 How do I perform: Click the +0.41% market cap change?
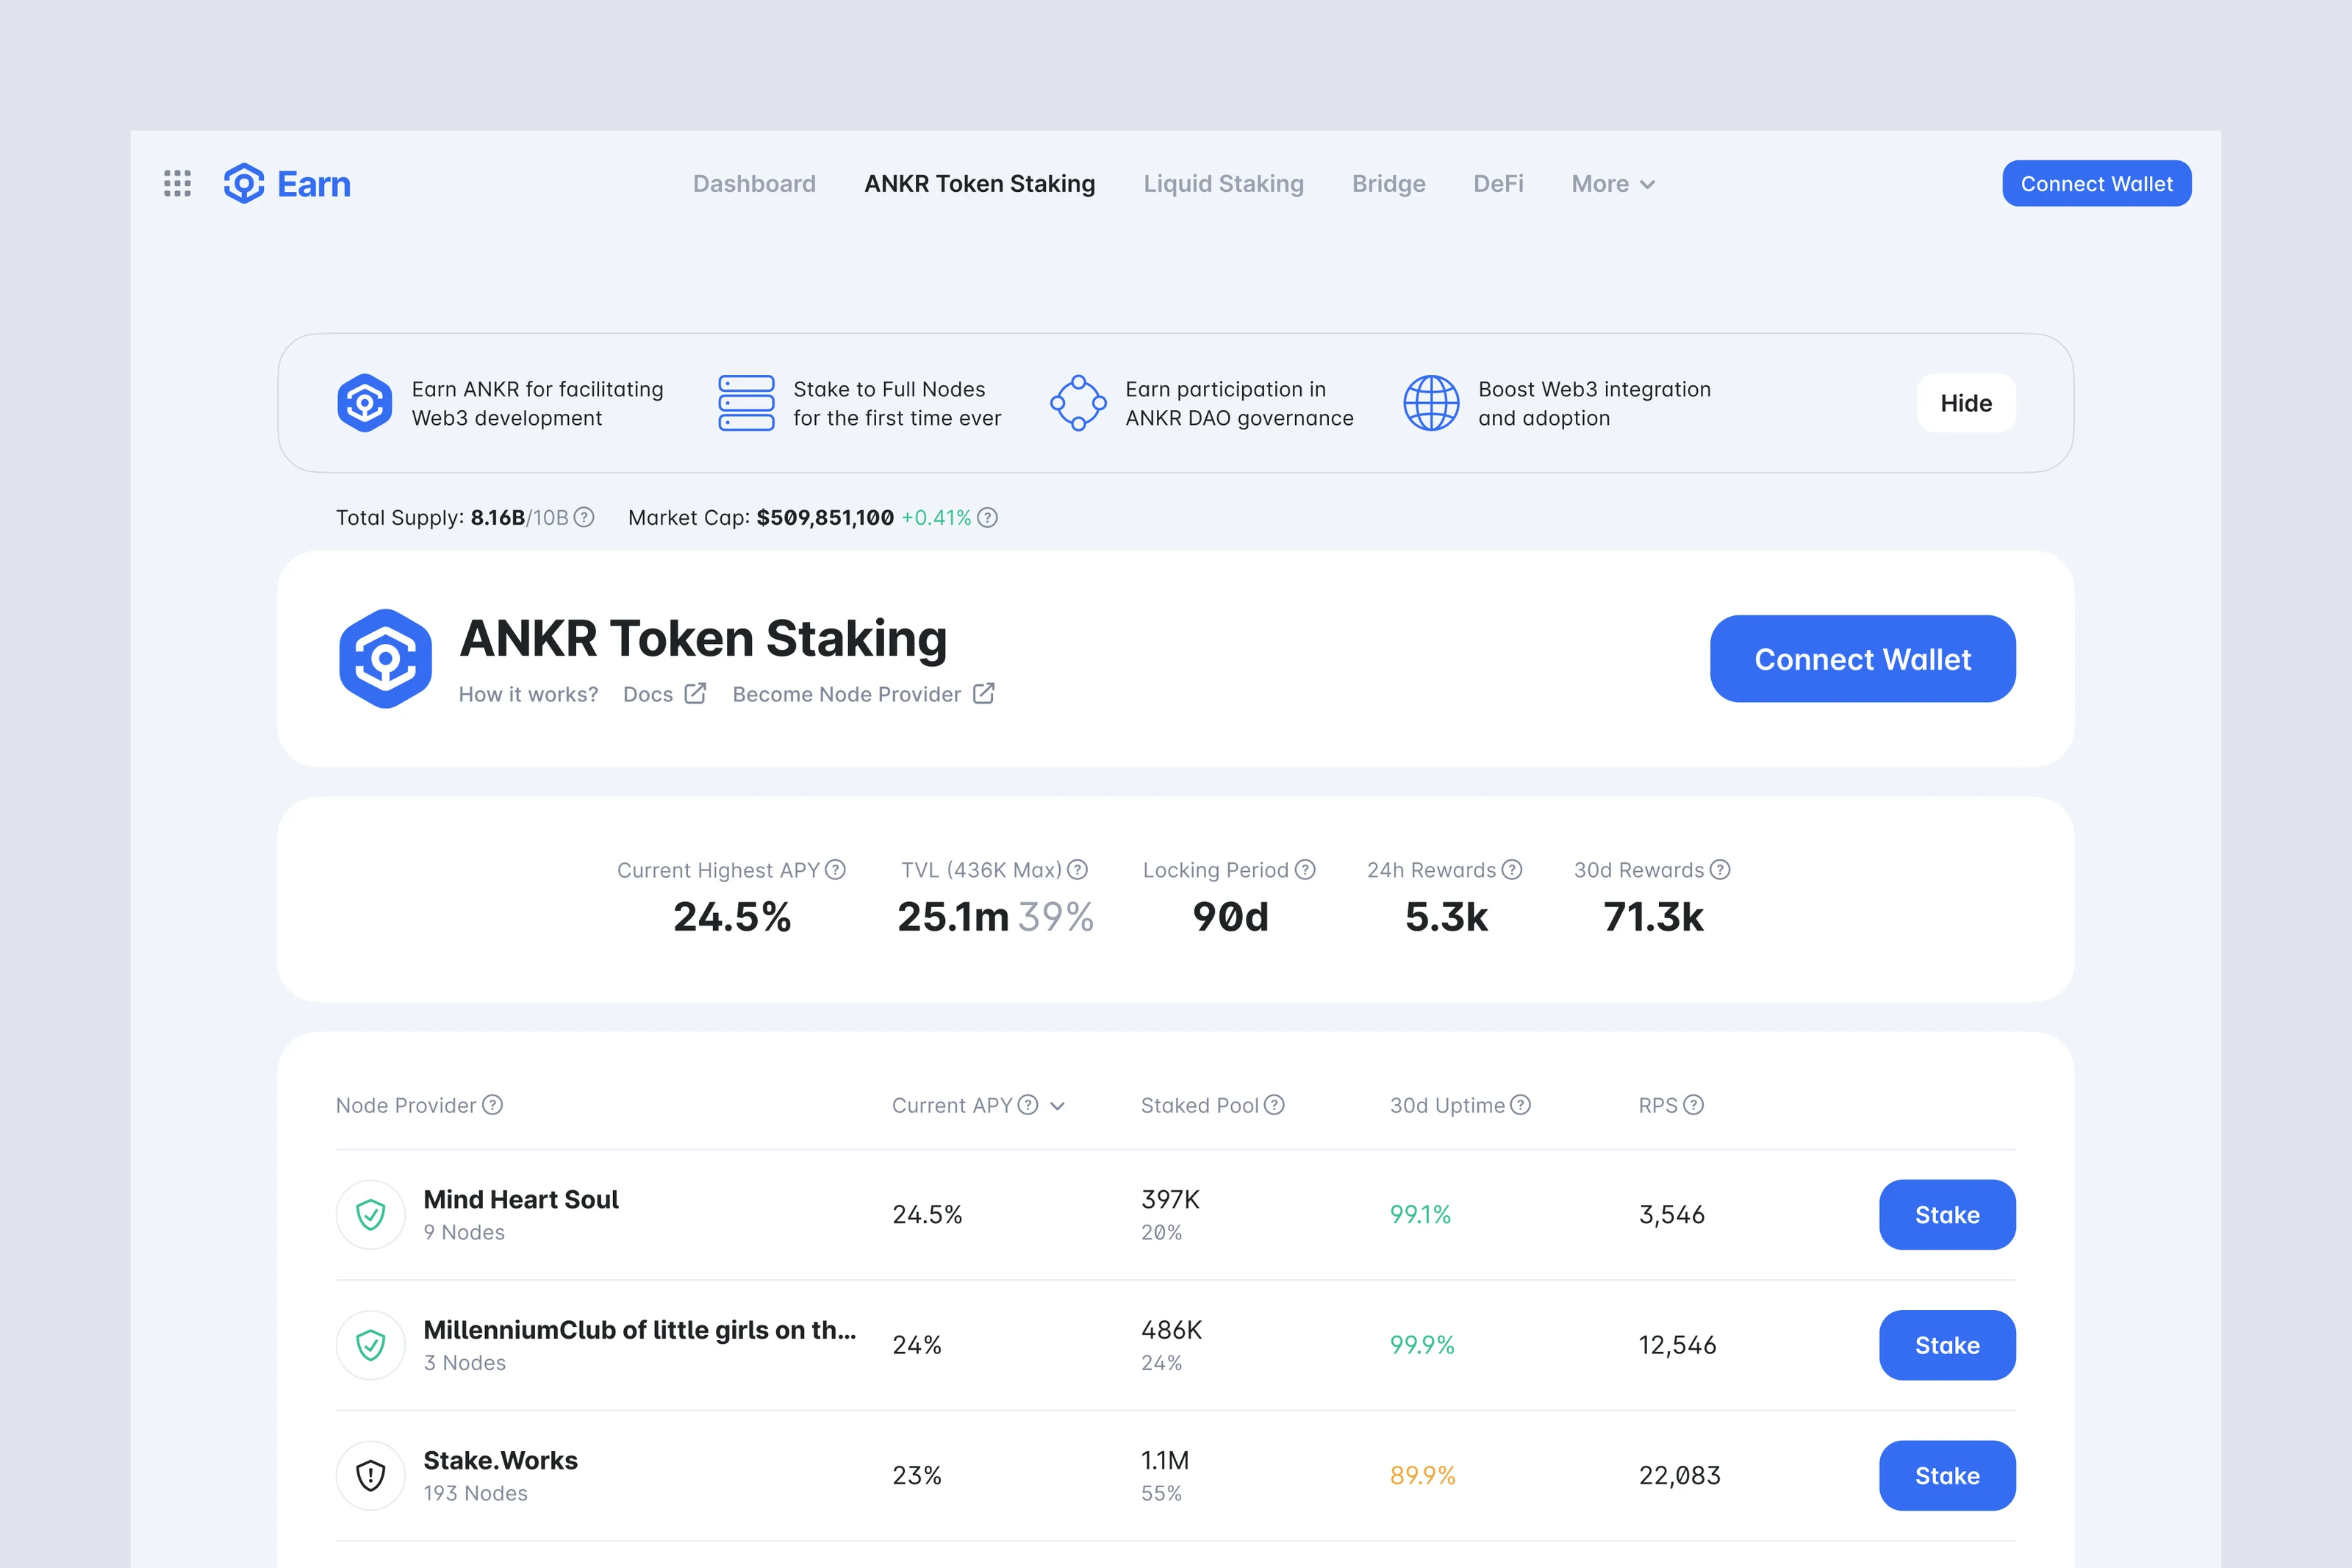pyautogui.click(x=936, y=517)
